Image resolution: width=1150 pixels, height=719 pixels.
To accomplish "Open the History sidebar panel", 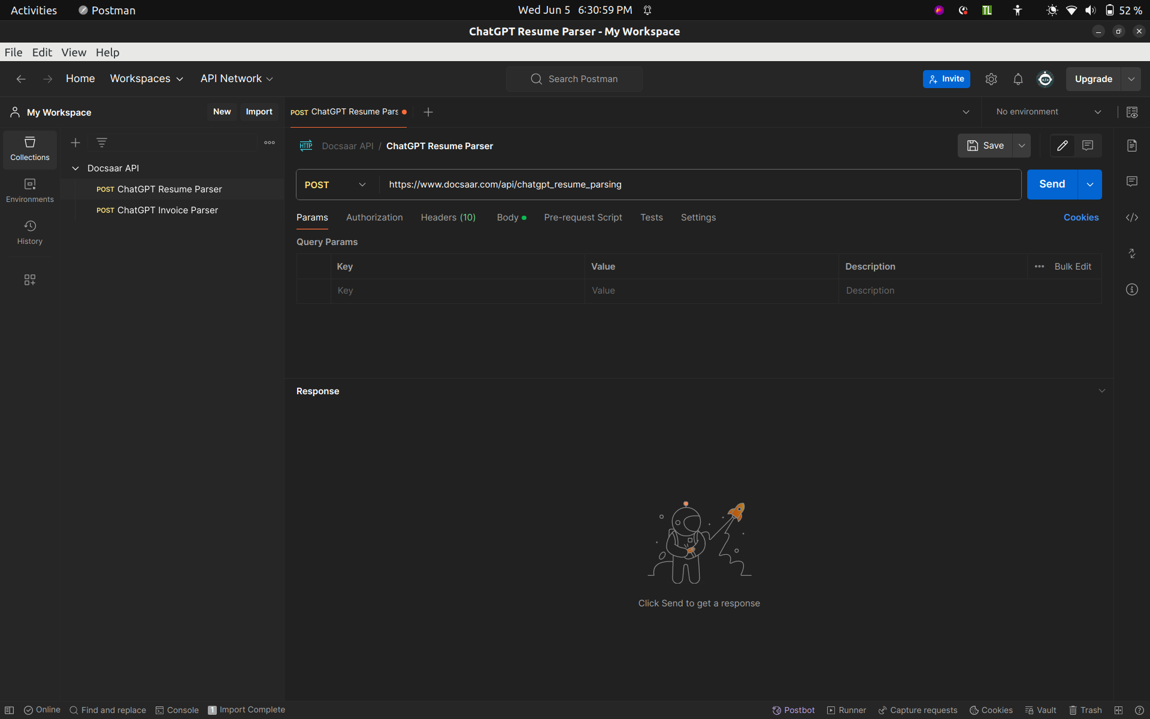I will point(30,232).
